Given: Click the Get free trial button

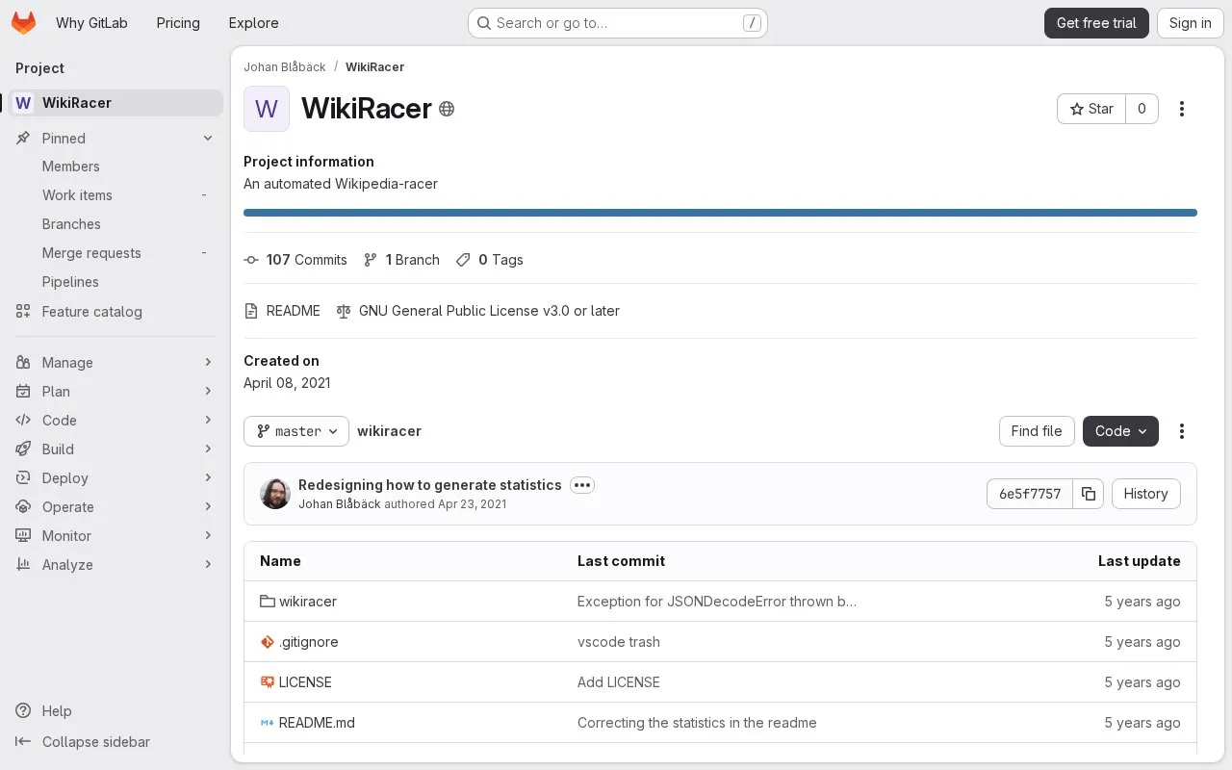Looking at the screenshot, I should pyautogui.click(x=1096, y=23).
